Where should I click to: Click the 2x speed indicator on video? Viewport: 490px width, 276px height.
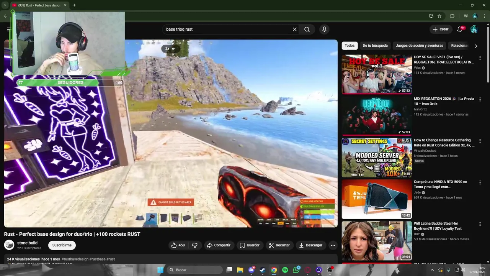[x=170, y=49]
